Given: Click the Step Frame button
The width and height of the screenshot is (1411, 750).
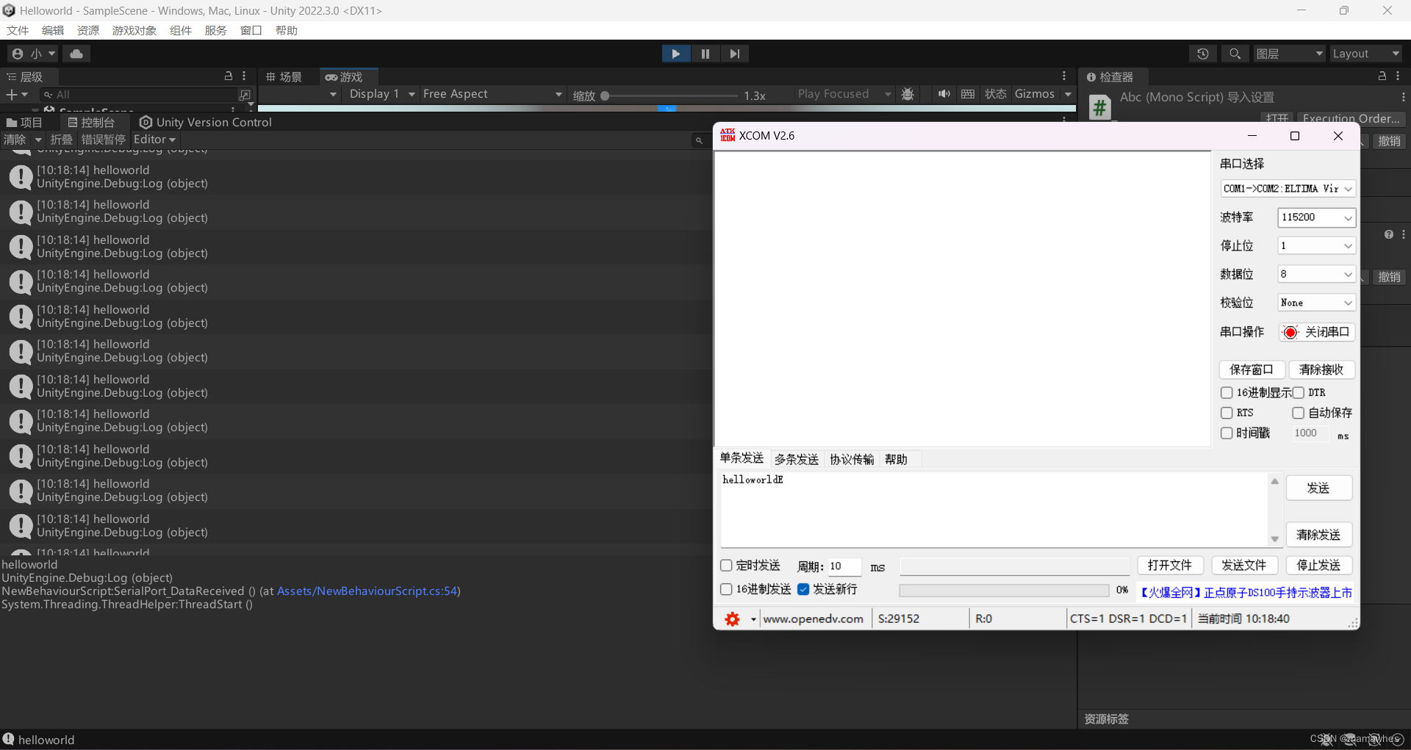Looking at the screenshot, I should coord(734,53).
